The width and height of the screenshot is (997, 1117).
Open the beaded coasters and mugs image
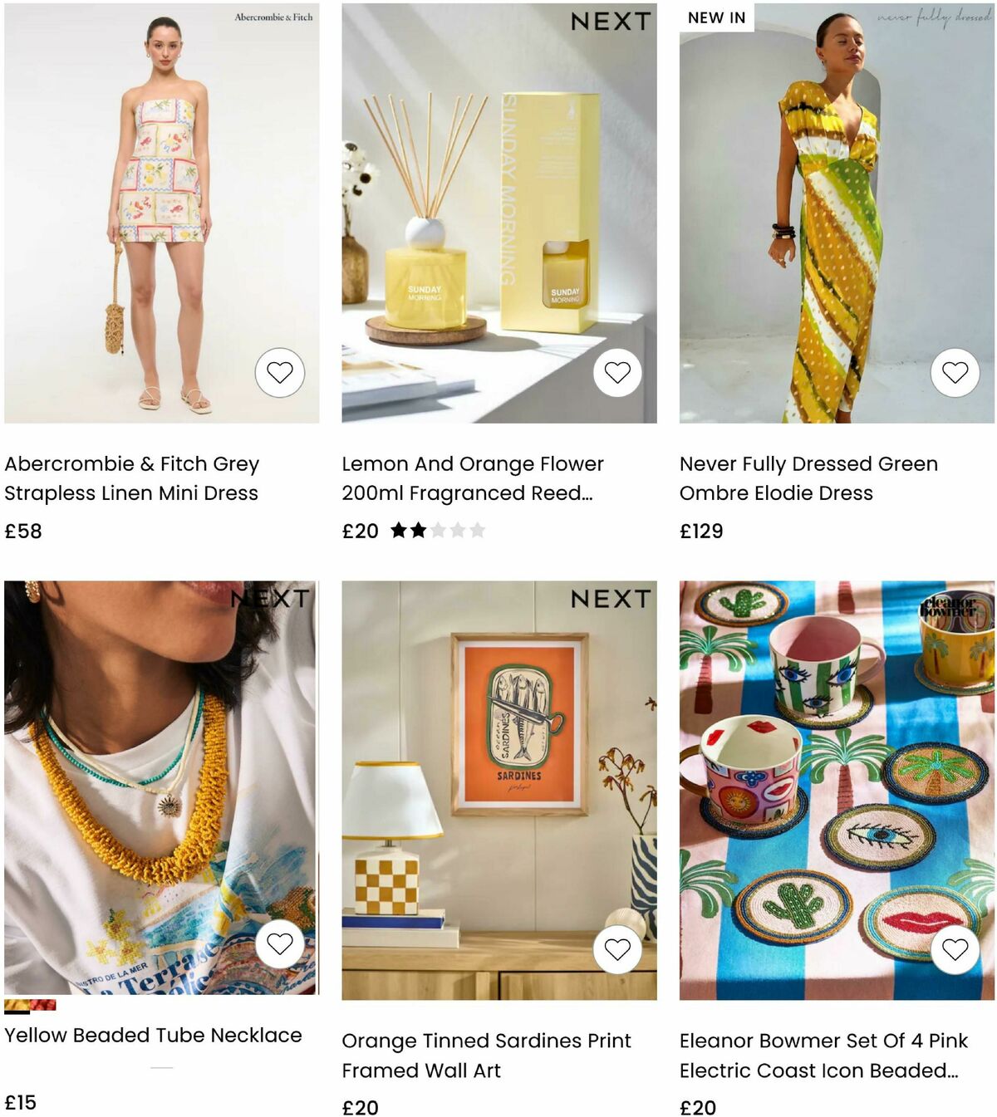837,790
